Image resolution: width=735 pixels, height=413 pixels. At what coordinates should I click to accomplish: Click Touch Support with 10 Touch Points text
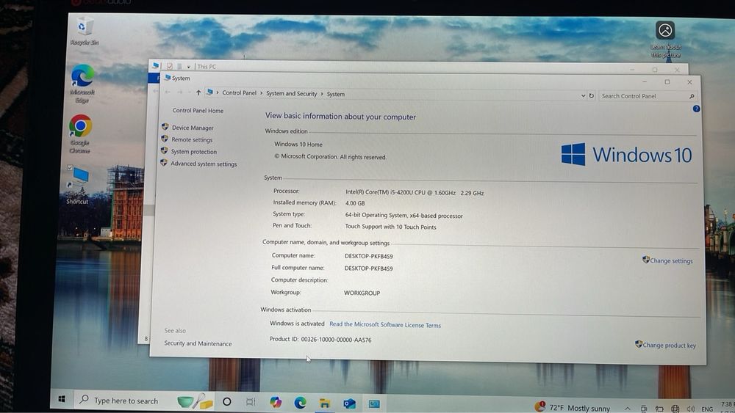[x=390, y=227]
